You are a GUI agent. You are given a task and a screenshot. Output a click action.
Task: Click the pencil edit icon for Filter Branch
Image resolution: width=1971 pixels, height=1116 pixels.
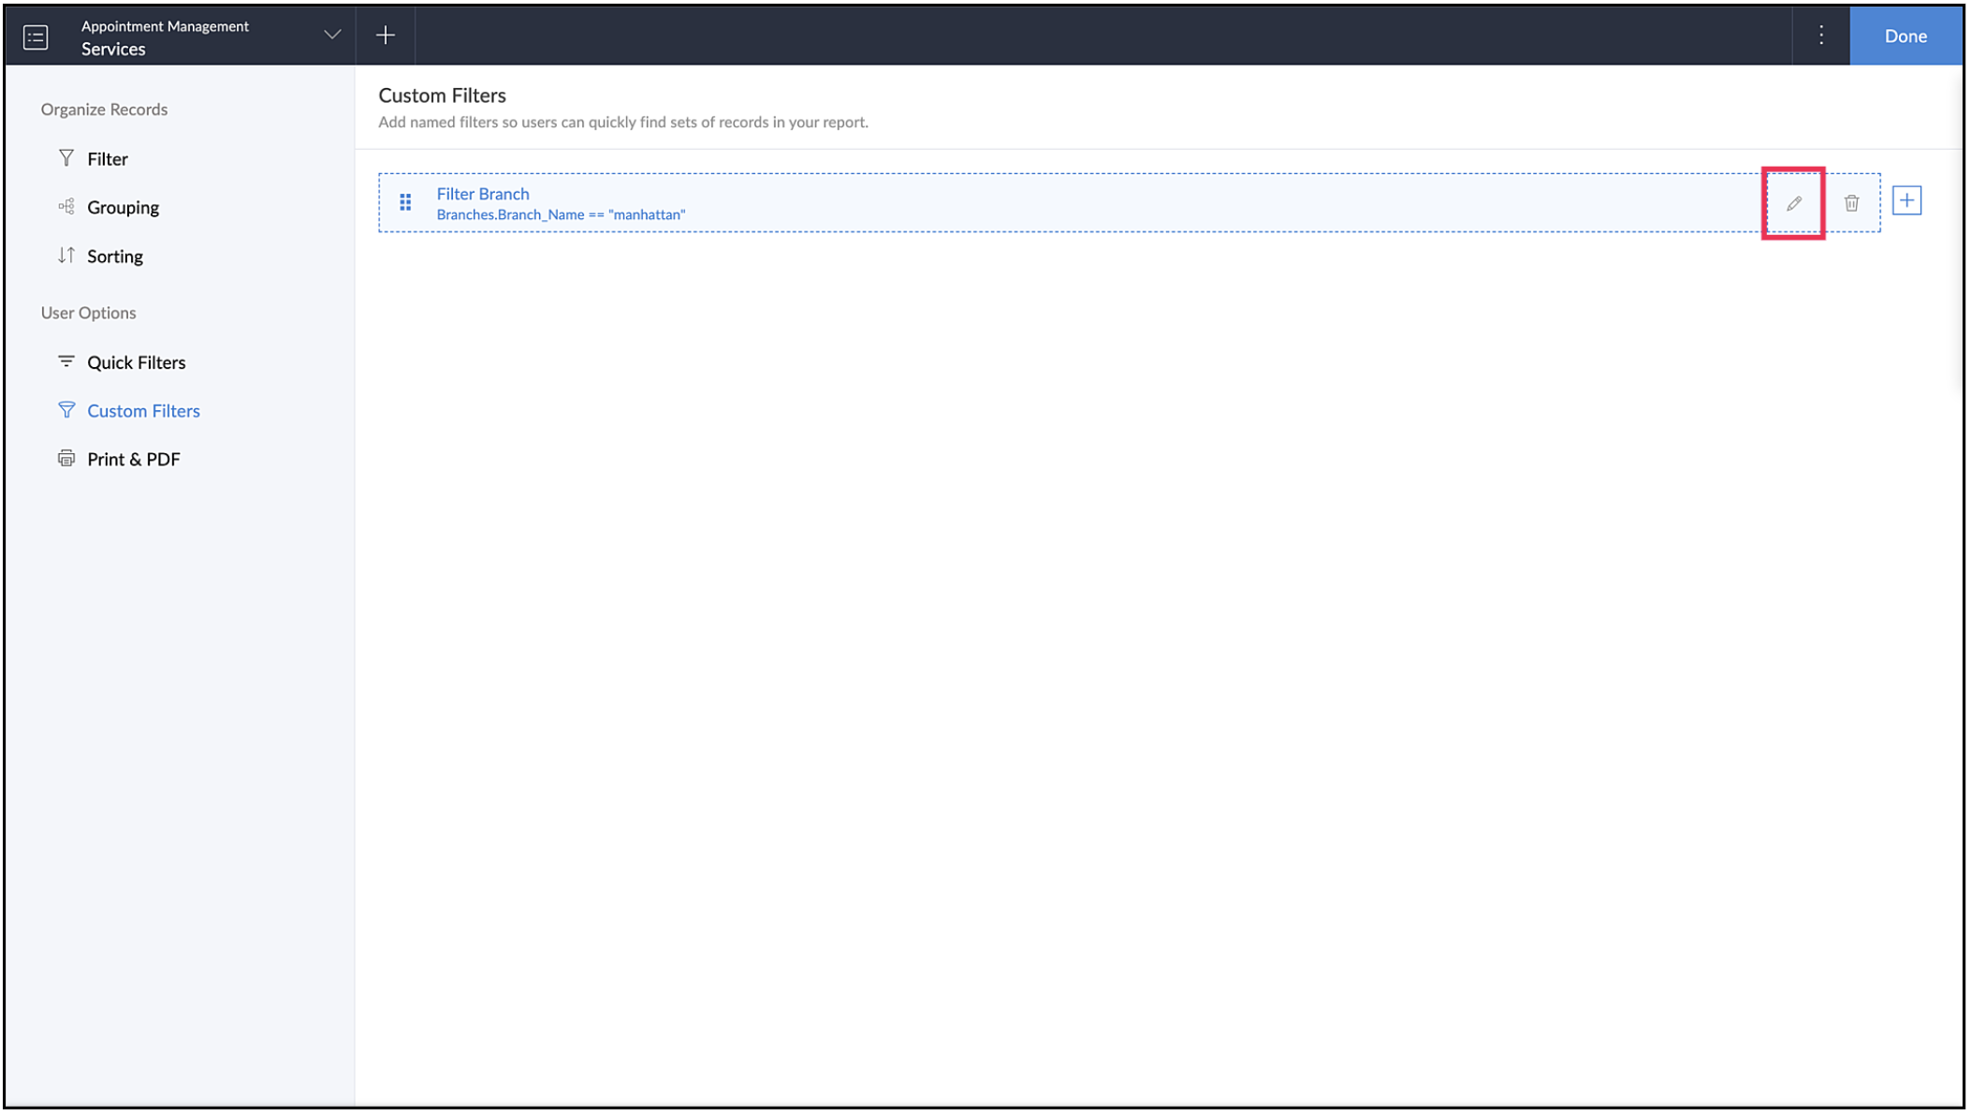(1793, 203)
